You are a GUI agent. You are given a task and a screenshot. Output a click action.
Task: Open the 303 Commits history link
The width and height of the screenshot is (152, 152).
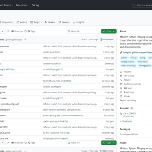pyautogui.click(x=107, y=40)
